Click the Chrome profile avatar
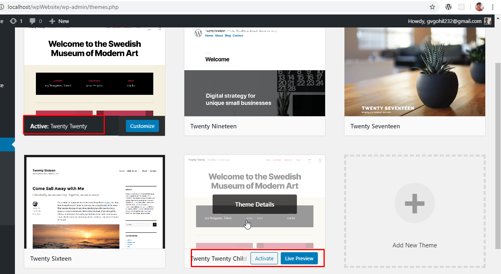Viewport: 501px width, 274px height. click(x=479, y=7)
